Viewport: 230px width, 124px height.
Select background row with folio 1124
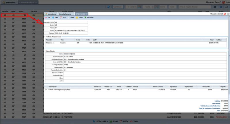22,48
